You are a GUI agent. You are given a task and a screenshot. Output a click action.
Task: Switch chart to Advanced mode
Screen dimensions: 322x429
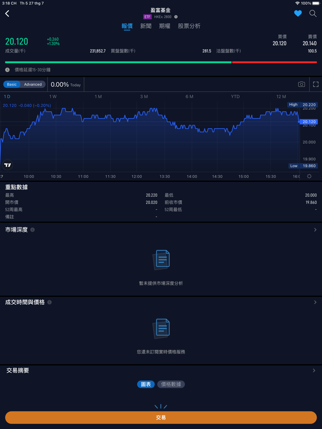(x=33, y=84)
